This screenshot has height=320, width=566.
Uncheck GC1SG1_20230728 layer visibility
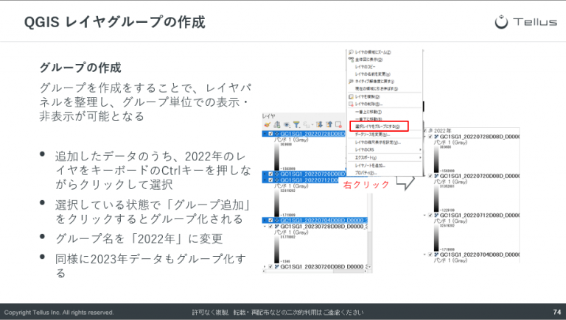(x=270, y=227)
